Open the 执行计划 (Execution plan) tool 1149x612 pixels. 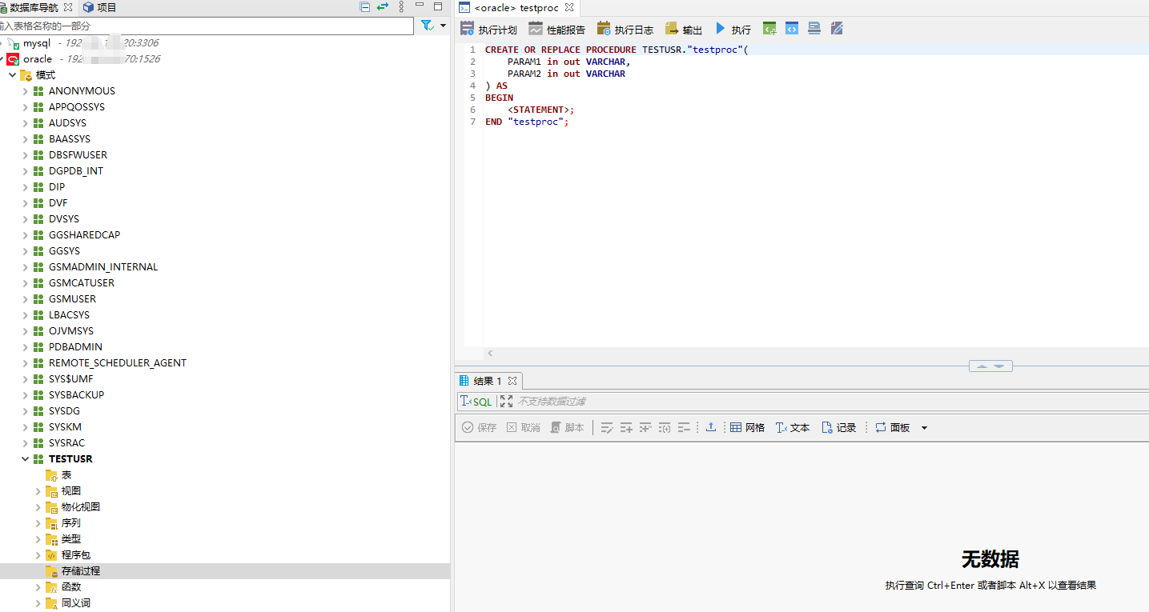[x=488, y=30]
